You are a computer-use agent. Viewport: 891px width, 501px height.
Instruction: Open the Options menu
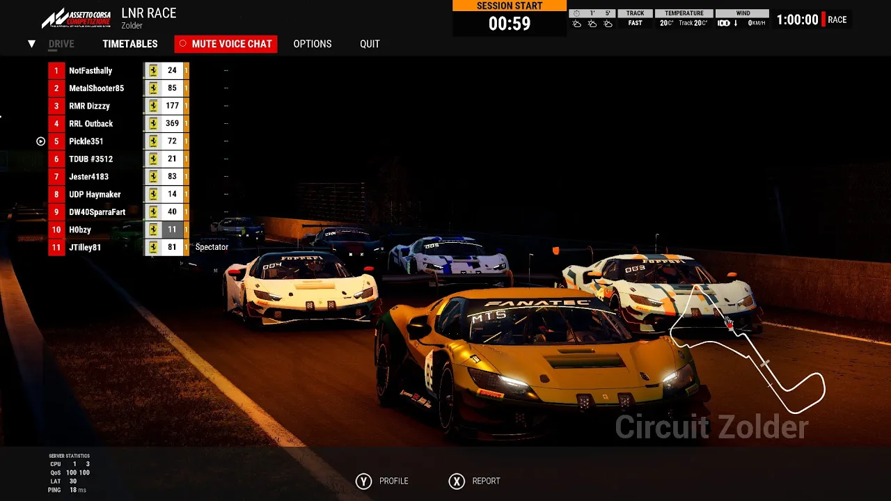313,44
